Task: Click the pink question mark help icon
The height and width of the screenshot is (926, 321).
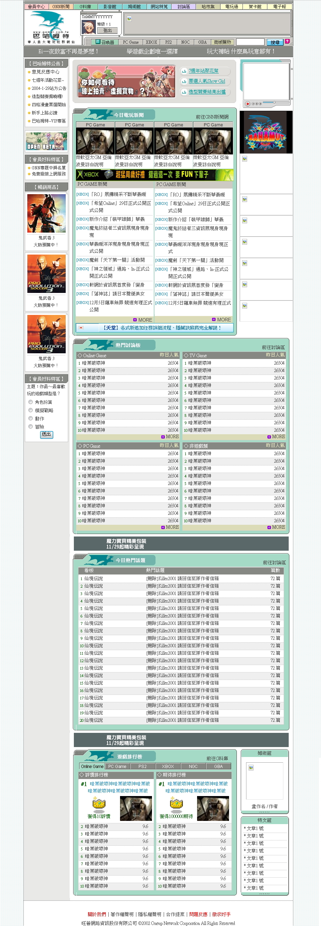Action: [x=287, y=41]
